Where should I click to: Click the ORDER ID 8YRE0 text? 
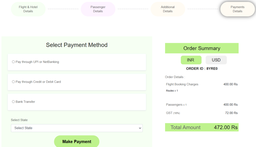201,68
